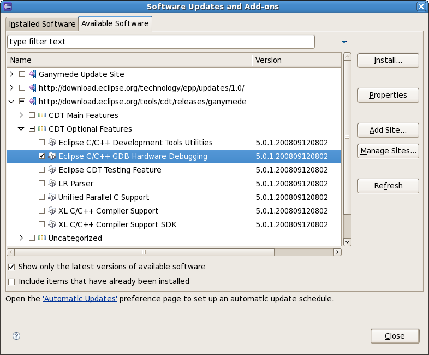429x355 pixels.
Task: Select the Unified Parallel C Support row
Action: pos(174,197)
